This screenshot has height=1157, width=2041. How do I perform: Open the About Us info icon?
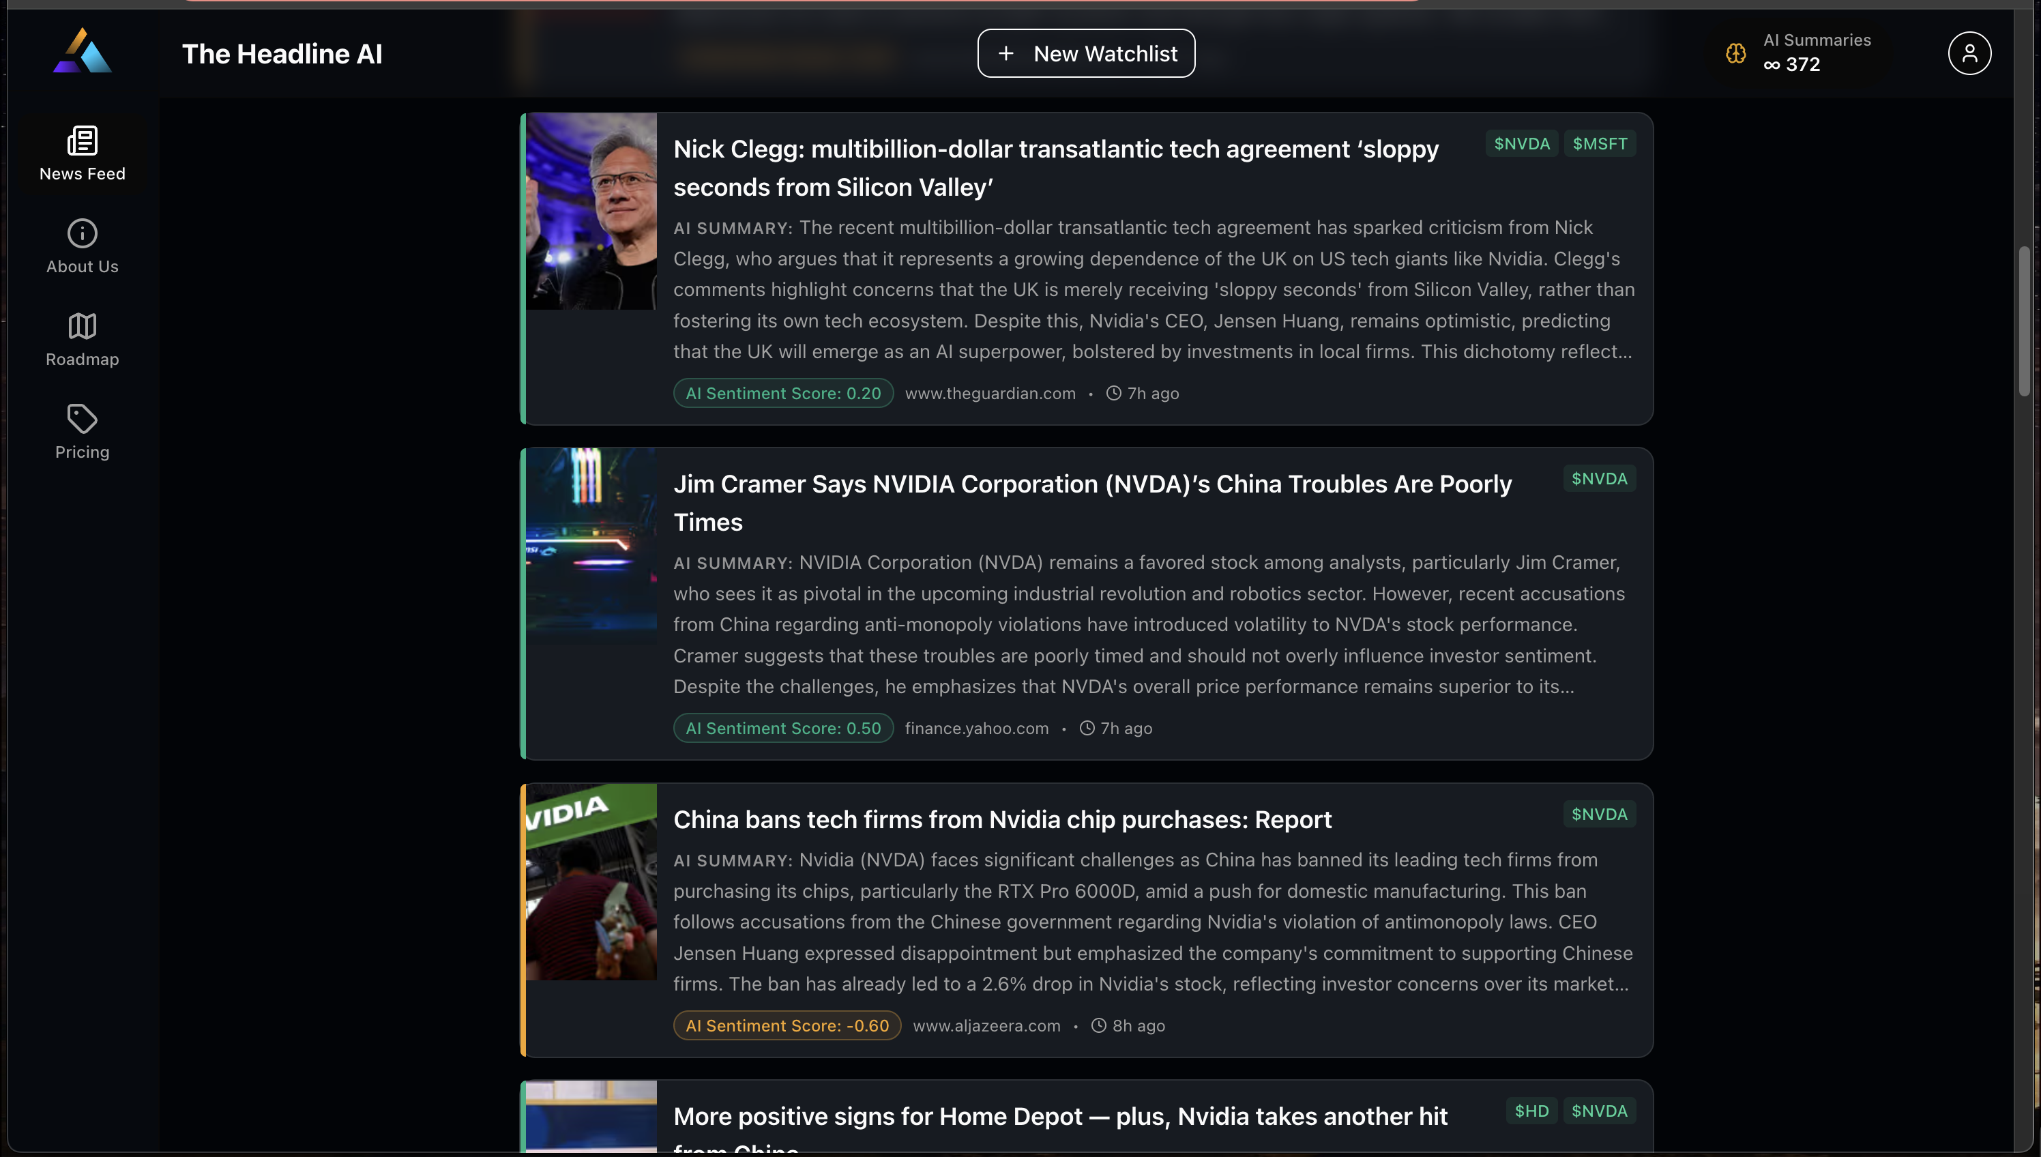82,233
